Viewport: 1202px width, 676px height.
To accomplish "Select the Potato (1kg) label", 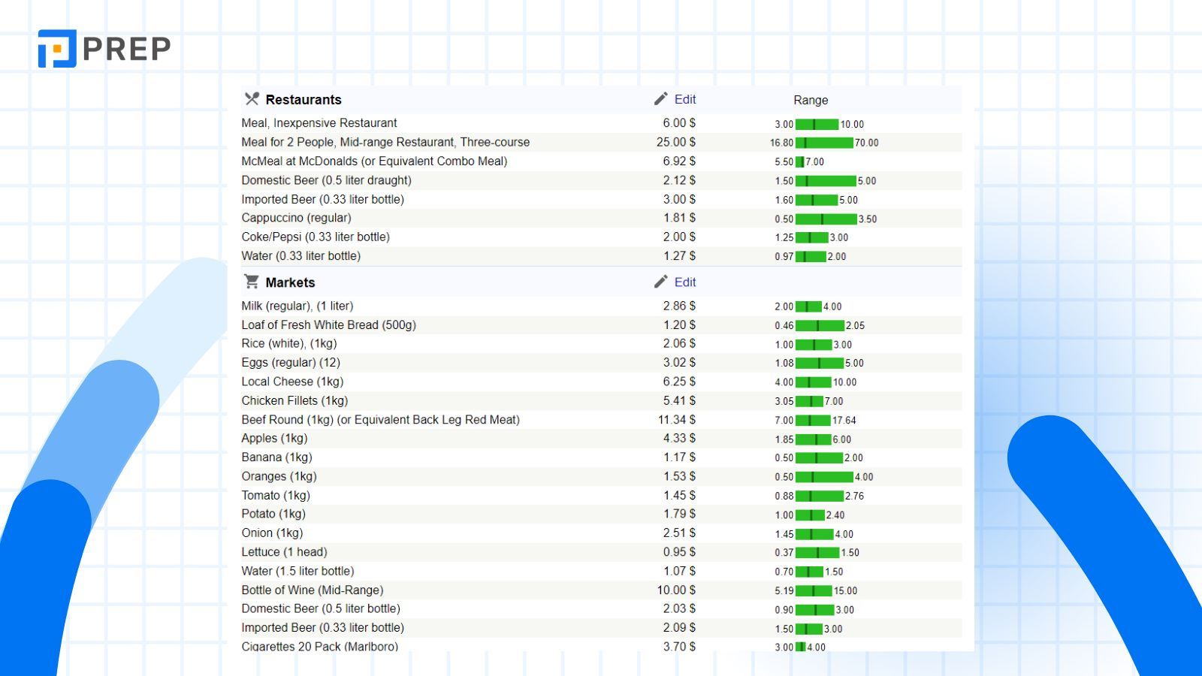I will point(273,514).
